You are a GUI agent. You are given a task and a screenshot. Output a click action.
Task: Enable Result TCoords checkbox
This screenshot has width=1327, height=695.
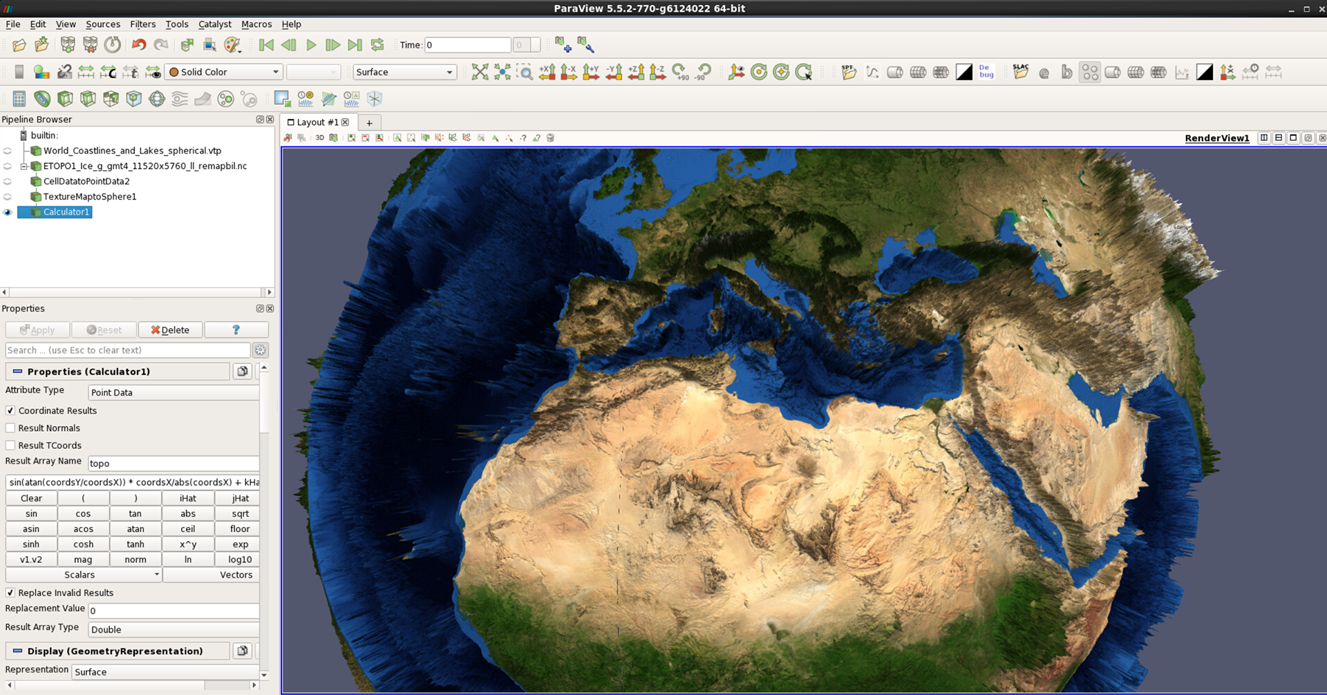[x=10, y=445]
